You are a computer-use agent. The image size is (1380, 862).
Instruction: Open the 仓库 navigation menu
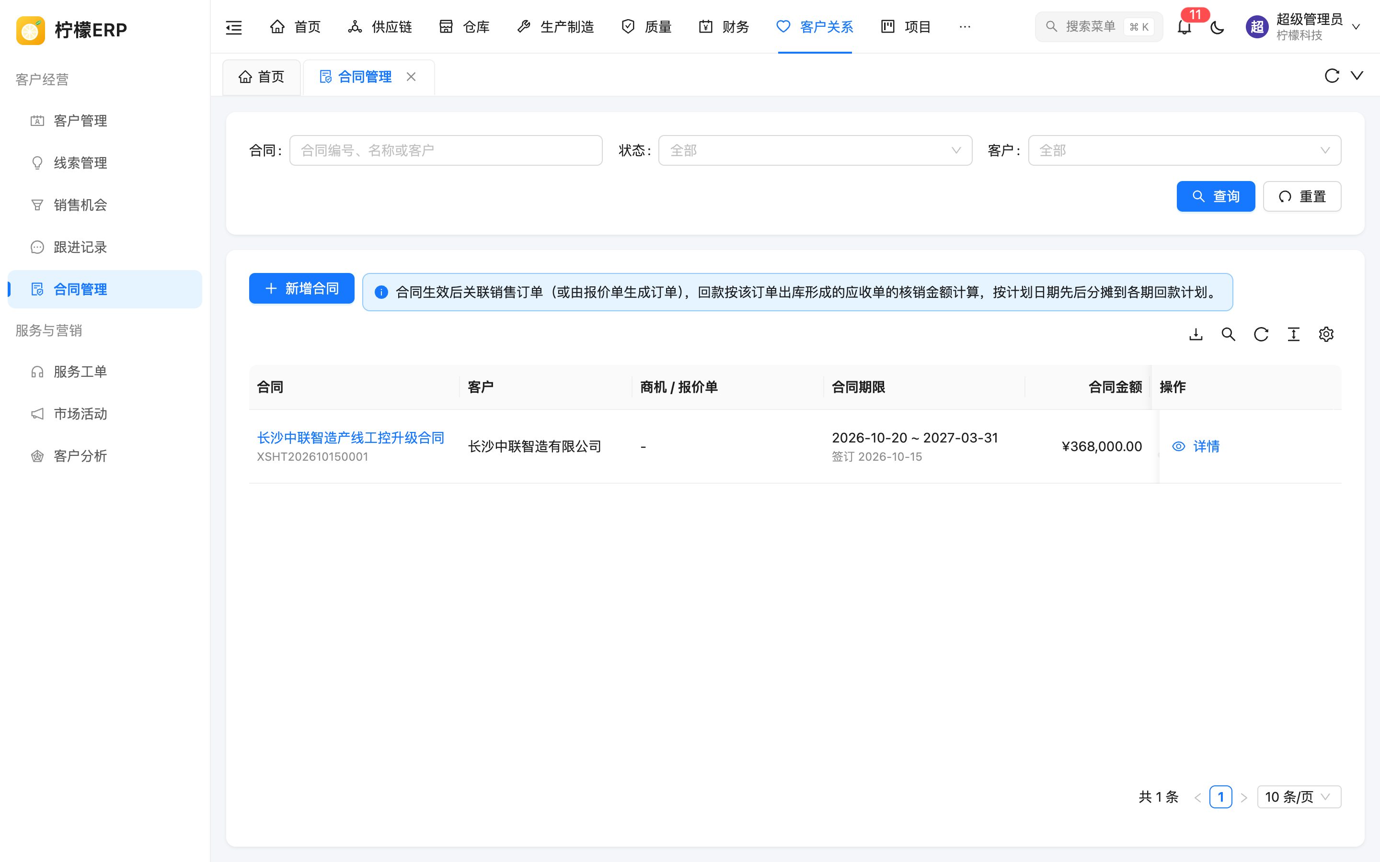pyautogui.click(x=464, y=27)
